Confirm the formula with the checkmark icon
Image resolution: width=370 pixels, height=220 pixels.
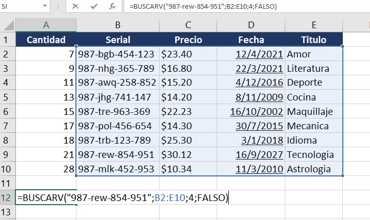pos(93,6)
